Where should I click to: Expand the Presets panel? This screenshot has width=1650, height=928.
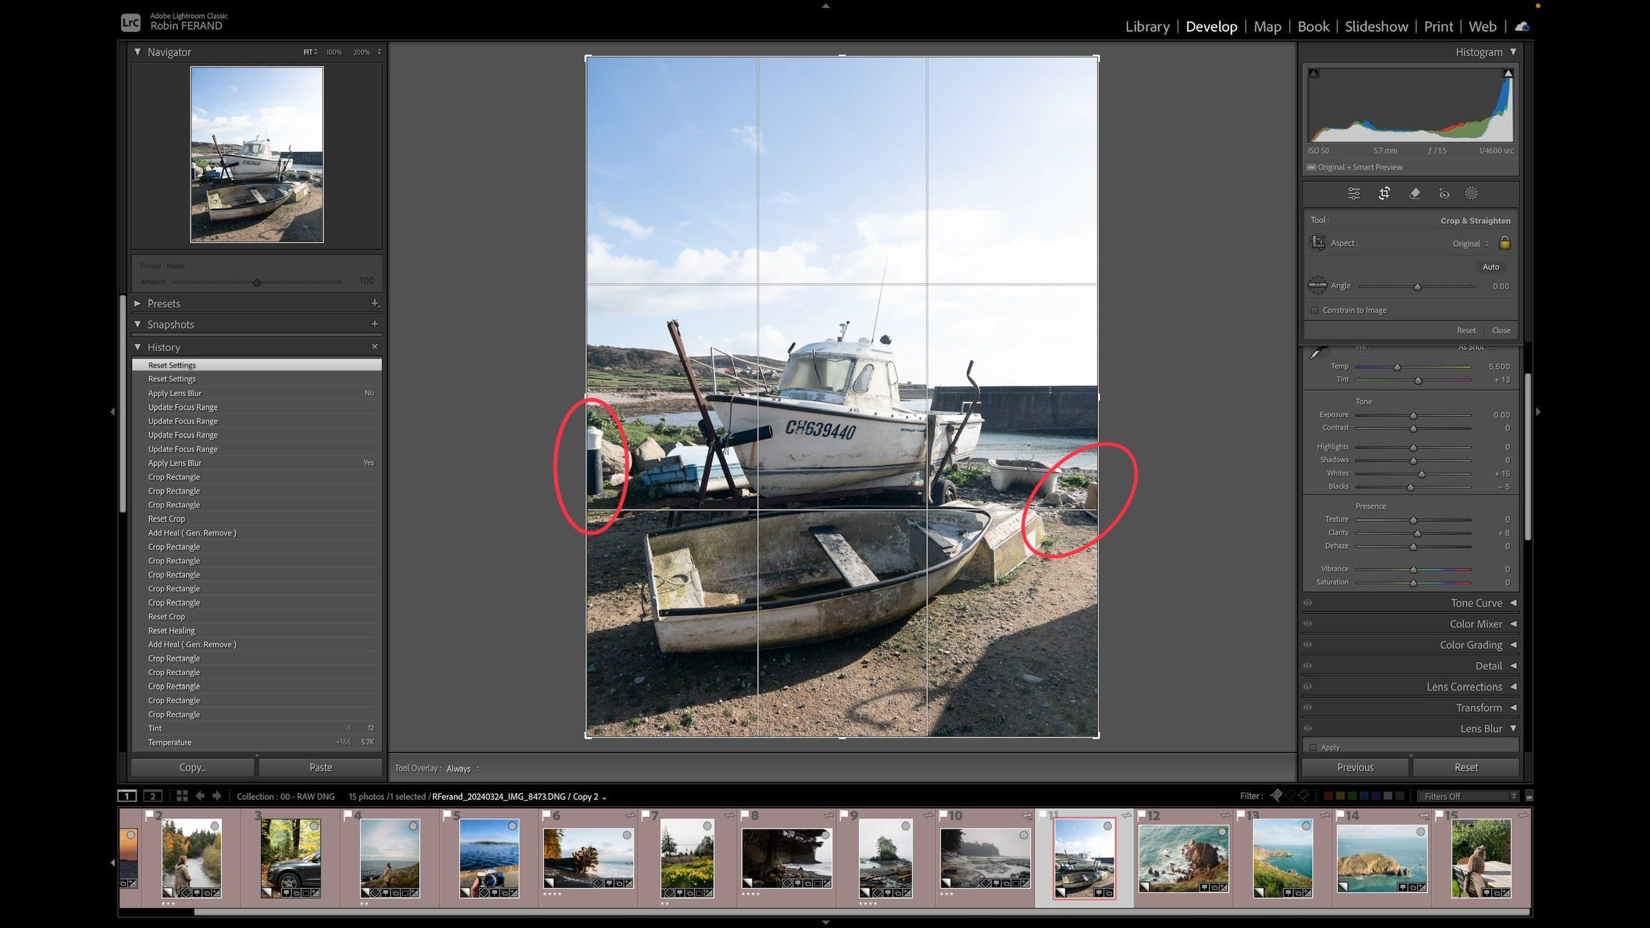tap(163, 304)
